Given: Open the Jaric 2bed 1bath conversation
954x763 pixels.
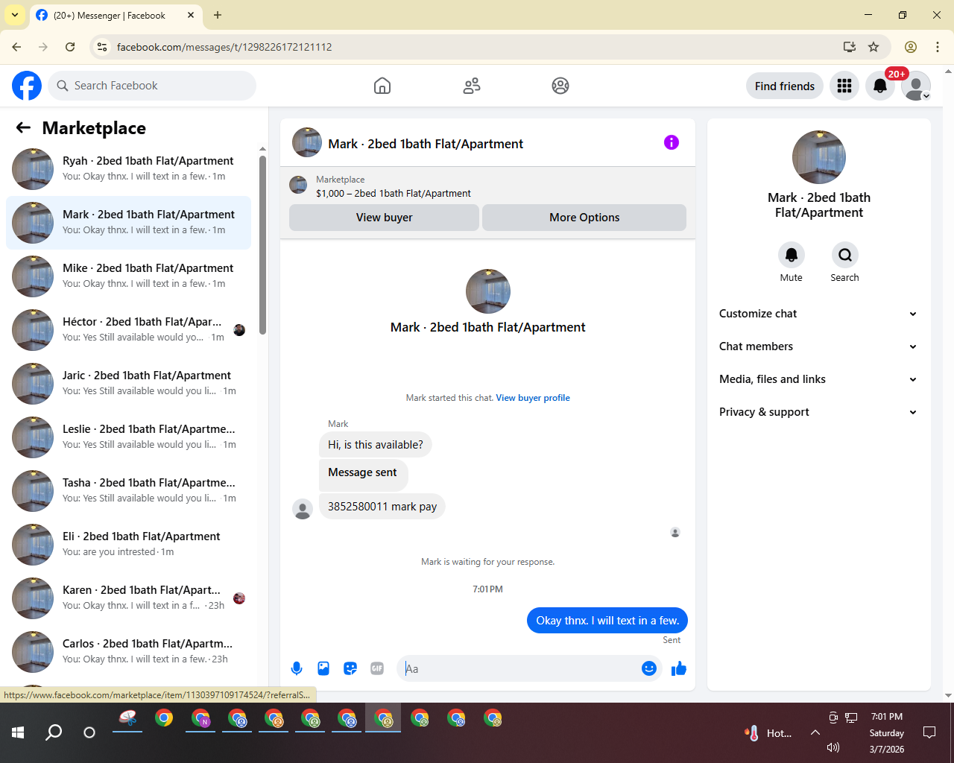Looking at the screenshot, I should [128, 384].
